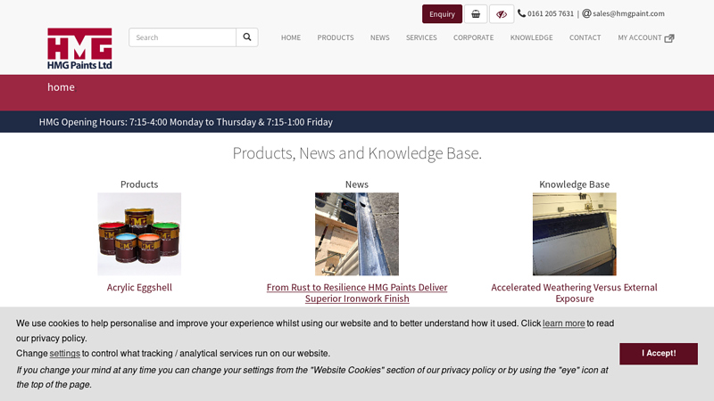The height and width of the screenshot is (401, 714).
Task: Go to the CONTACT page
Action: (585, 38)
